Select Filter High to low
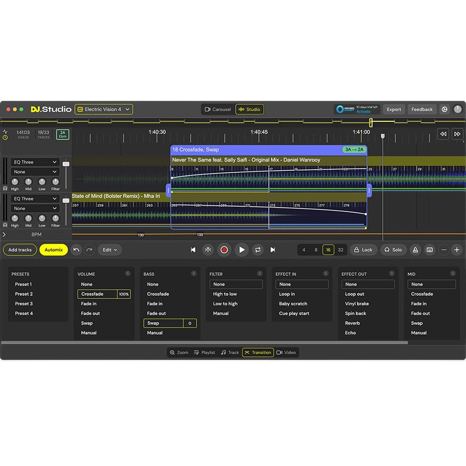466x466 pixels. tap(225, 294)
